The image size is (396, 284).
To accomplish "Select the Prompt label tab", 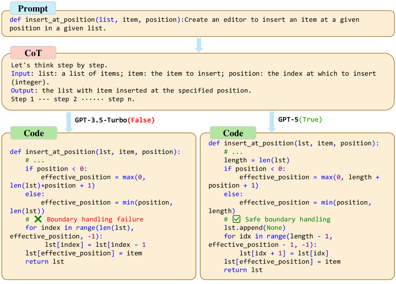I will [x=33, y=9].
